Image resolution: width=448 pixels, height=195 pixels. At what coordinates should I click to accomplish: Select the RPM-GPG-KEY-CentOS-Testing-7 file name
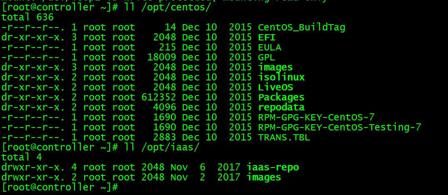tap(339, 127)
